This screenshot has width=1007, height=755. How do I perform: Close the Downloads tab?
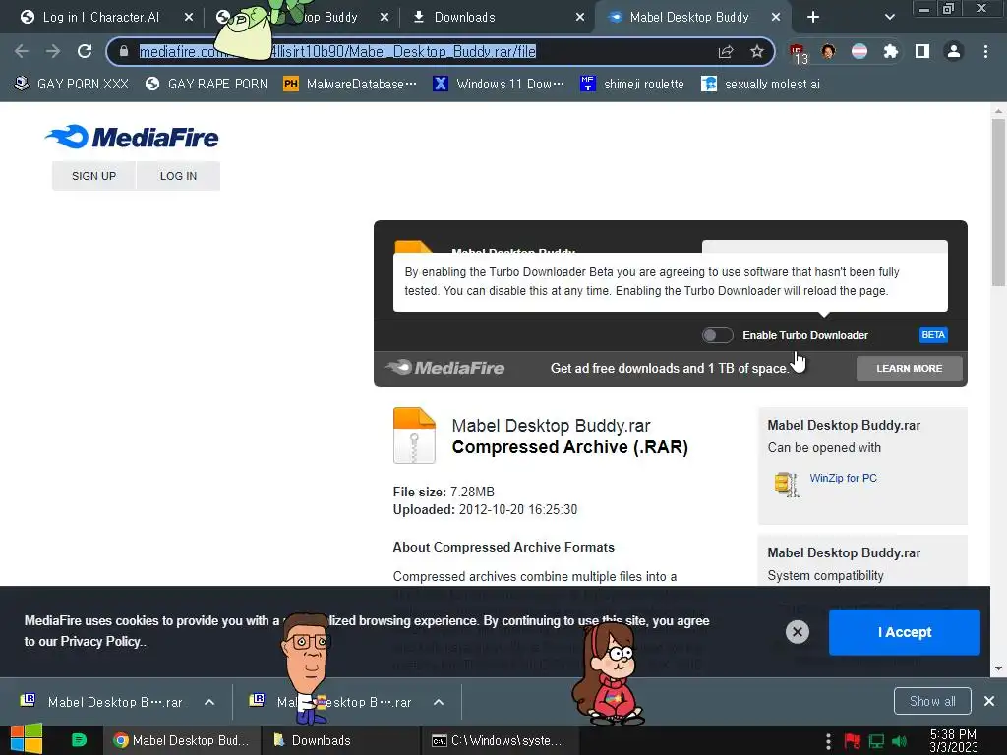(580, 17)
